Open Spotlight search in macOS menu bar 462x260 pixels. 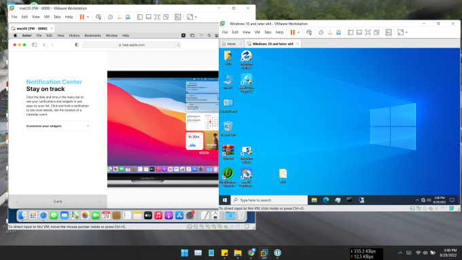[x=209, y=35]
